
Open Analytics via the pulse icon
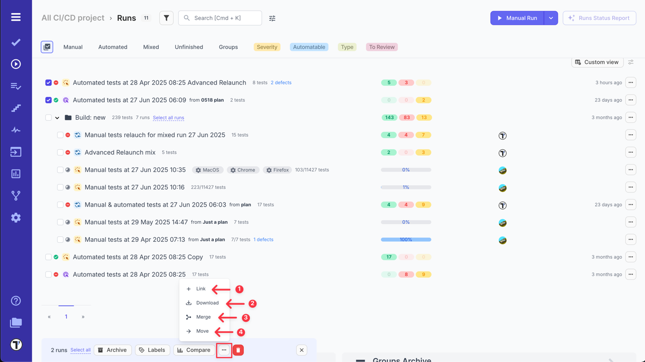16,130
